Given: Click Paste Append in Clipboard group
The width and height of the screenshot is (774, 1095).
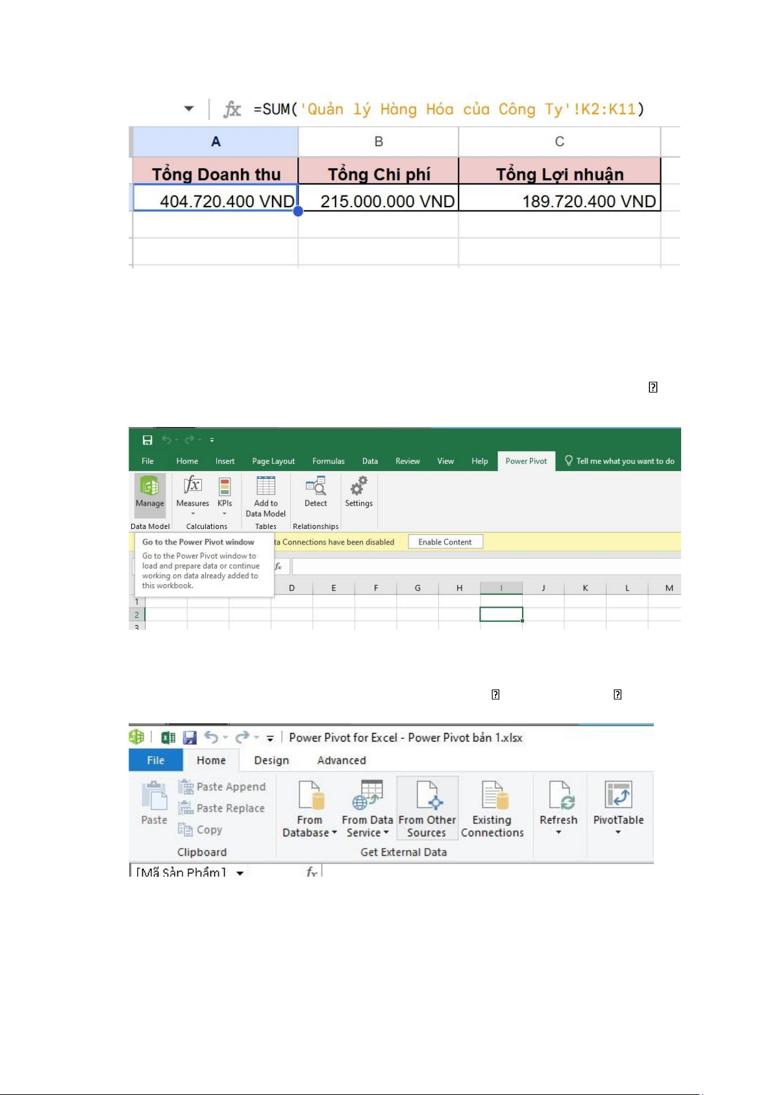Looking at the screenshot, I should click(223, 787).
